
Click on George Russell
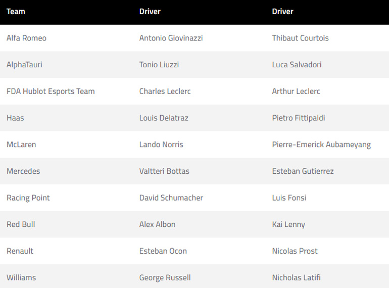coord(165,278)
